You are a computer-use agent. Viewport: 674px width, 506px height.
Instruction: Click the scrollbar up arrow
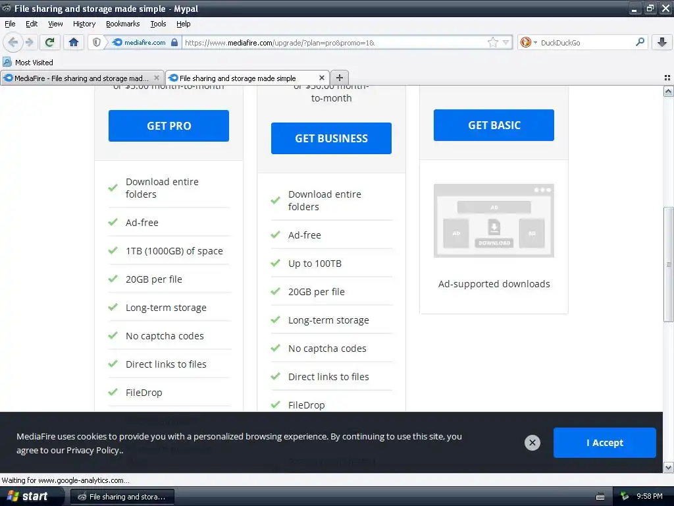(x=668, y=91)
